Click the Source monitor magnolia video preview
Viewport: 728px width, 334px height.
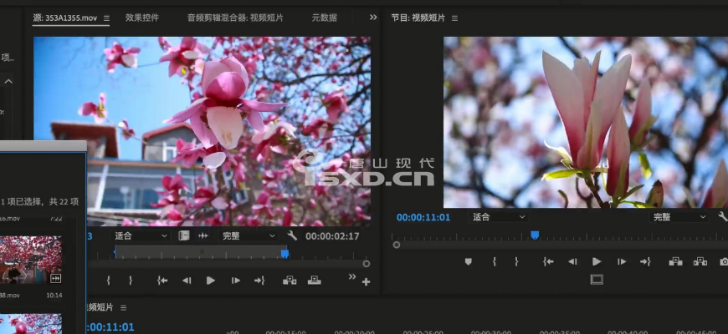202,132
